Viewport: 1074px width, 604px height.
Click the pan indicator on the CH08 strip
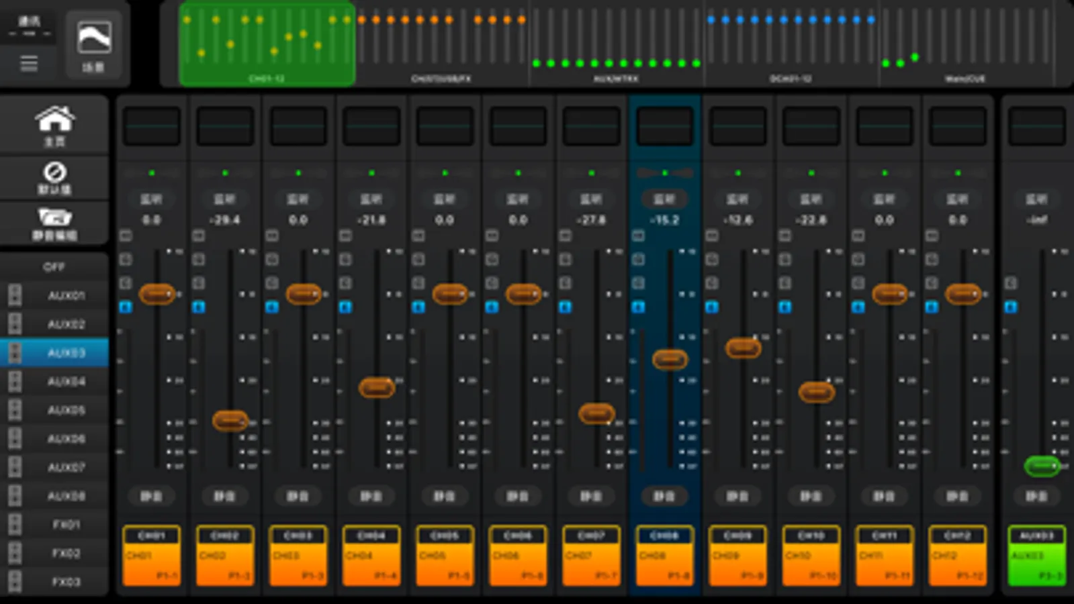664,173
